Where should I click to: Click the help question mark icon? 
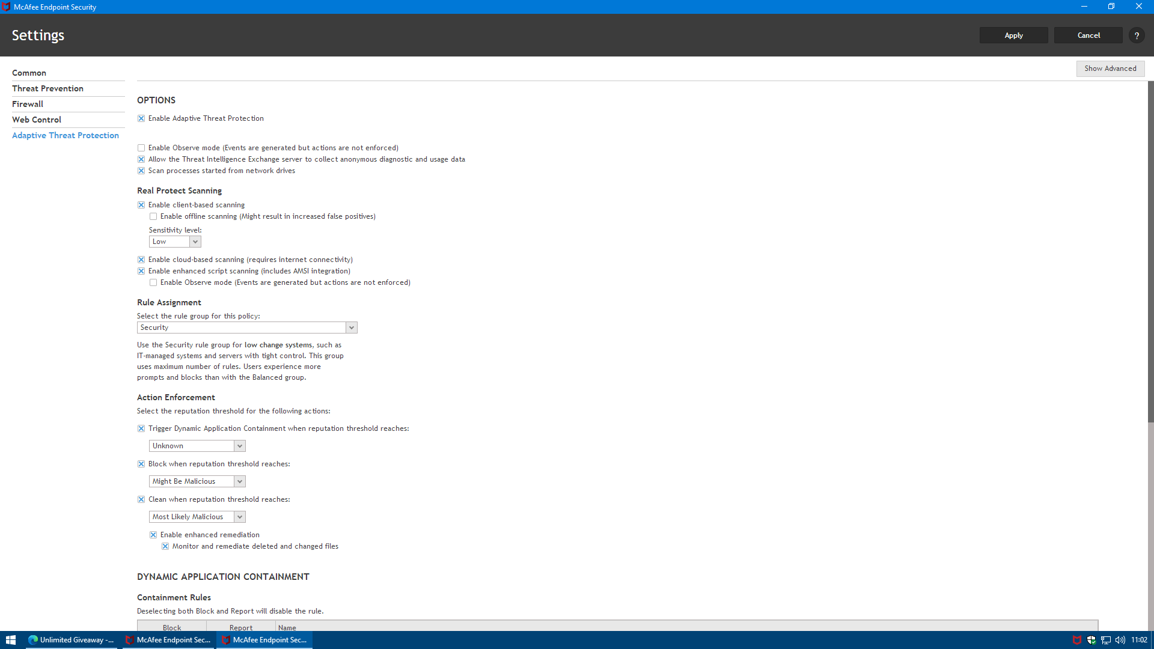pos(1136,35)
